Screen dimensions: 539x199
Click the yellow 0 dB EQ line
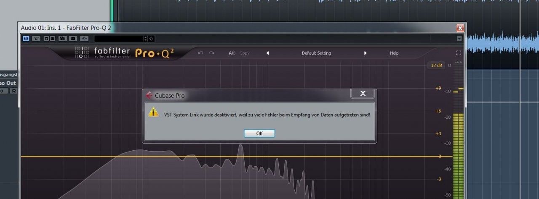[236, 157]
